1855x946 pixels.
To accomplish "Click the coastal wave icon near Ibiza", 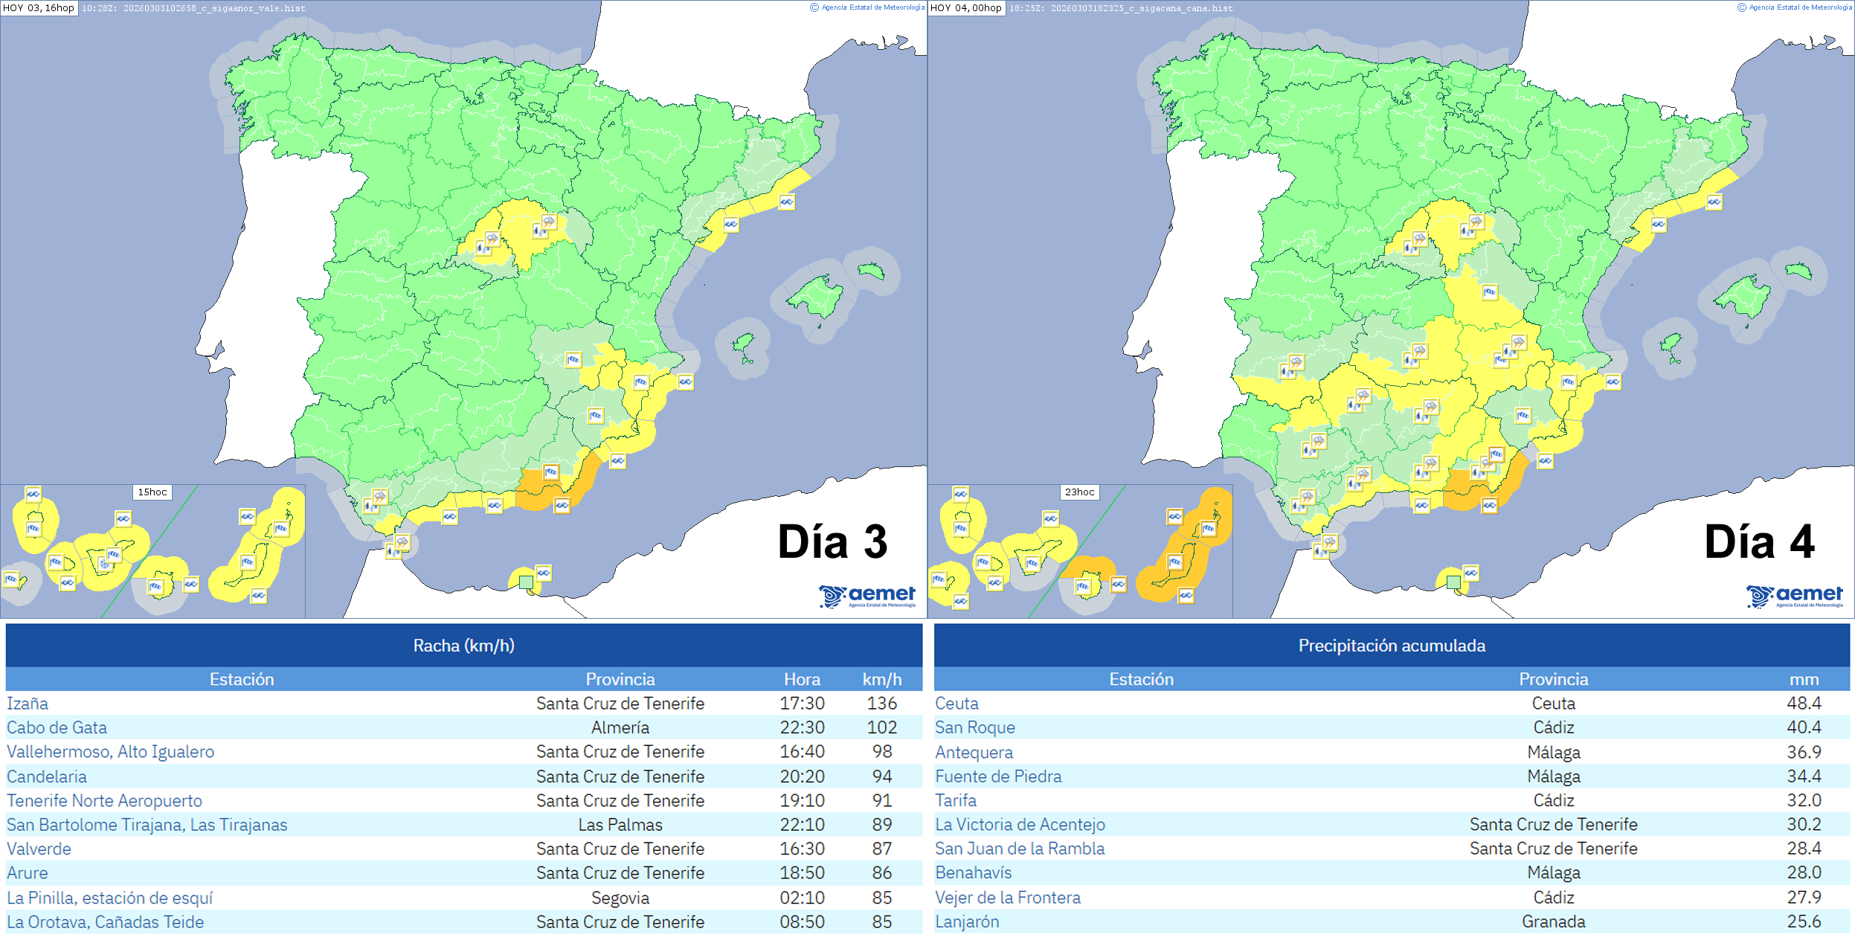I will tap(687, 382).
